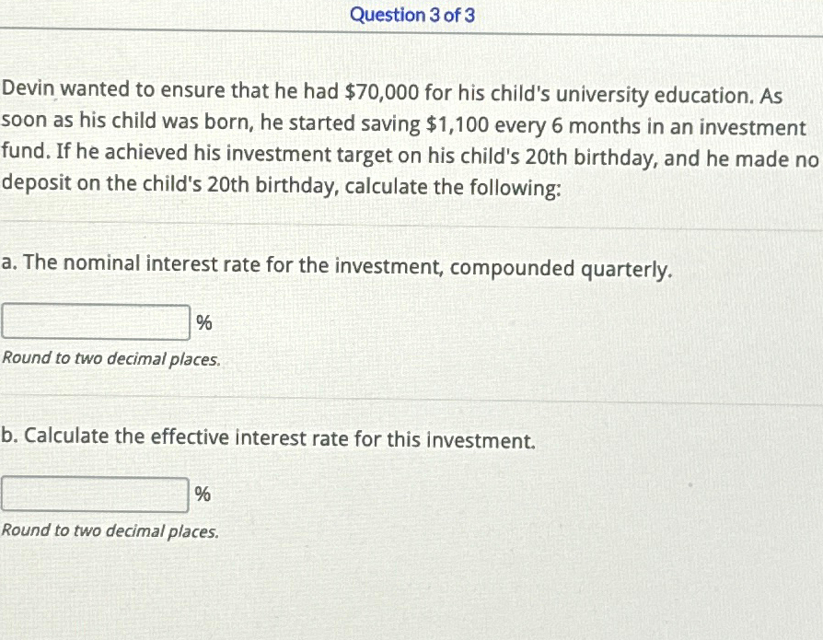Click the name 'Devin' in the problem
This screenshot has width=823, height=640.
[29, 90]
